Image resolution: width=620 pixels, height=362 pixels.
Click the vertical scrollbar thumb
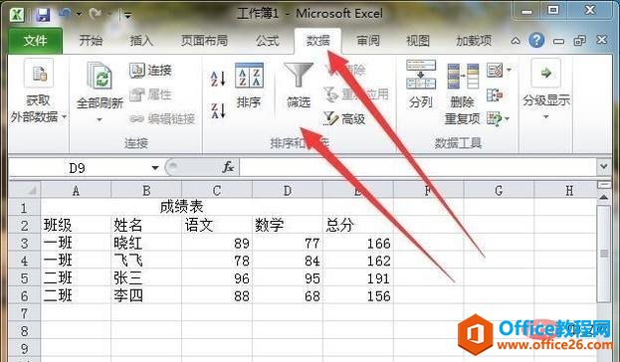pos(604,253)
